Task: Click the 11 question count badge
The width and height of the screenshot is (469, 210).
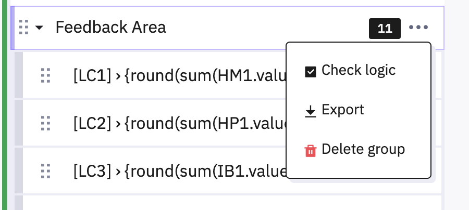Action: pyautogui.click(x=385, y=29)
